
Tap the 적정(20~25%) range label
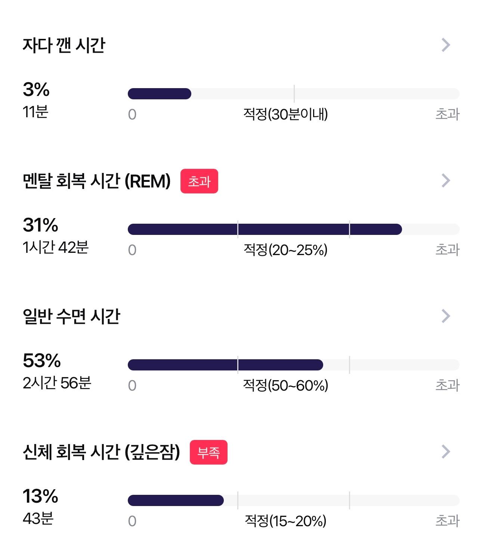[x=285, y=250]
